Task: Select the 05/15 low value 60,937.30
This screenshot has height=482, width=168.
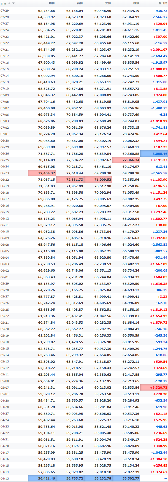Action: [x=103, y=349]
